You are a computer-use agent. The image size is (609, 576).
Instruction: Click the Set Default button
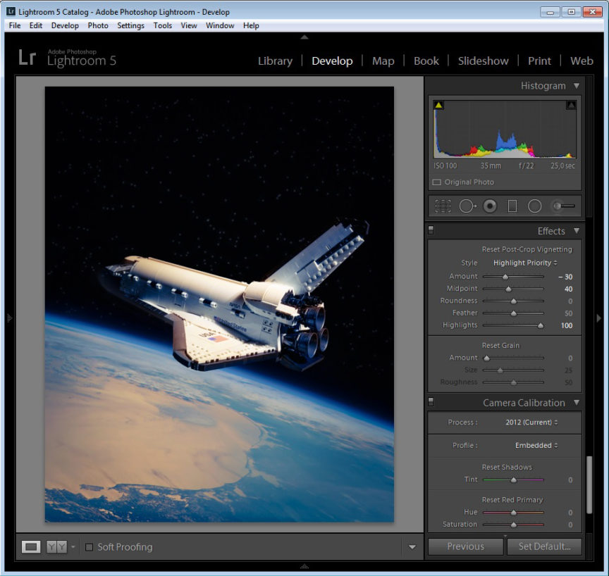[543, 546]
